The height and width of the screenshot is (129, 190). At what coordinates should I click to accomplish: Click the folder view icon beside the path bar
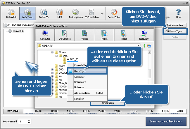(149, 46)
